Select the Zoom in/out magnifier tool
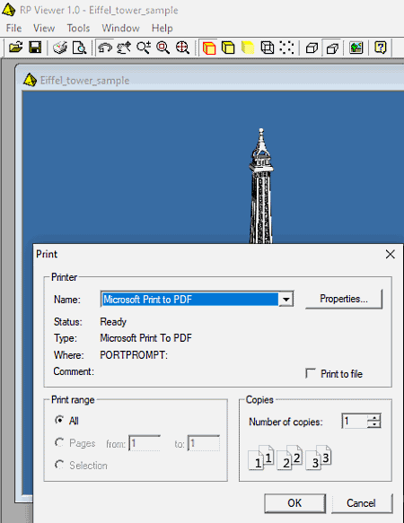Viewport: 404px width, 523px height. pyautogui.click(x=144, y=48)
